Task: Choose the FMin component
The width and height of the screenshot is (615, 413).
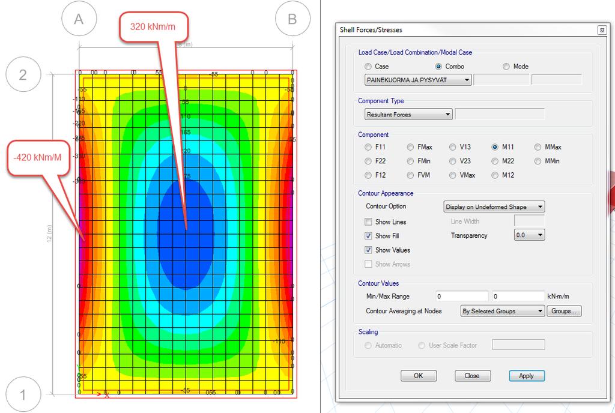Action: click(410, 161)
